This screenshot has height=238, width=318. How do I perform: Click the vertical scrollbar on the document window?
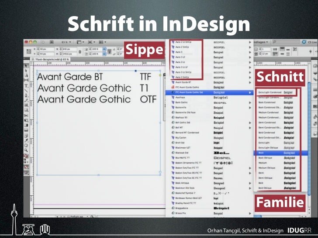[309, 139]
